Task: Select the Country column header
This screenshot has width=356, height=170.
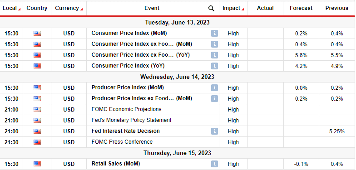Action: (x=37, y=8)
